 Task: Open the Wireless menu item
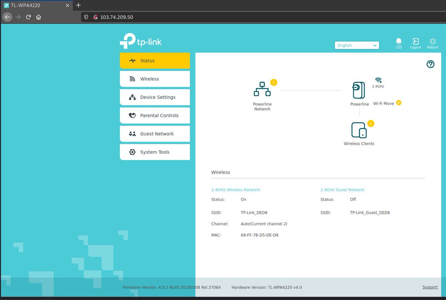pyautogui.click(x=155, y=79)
